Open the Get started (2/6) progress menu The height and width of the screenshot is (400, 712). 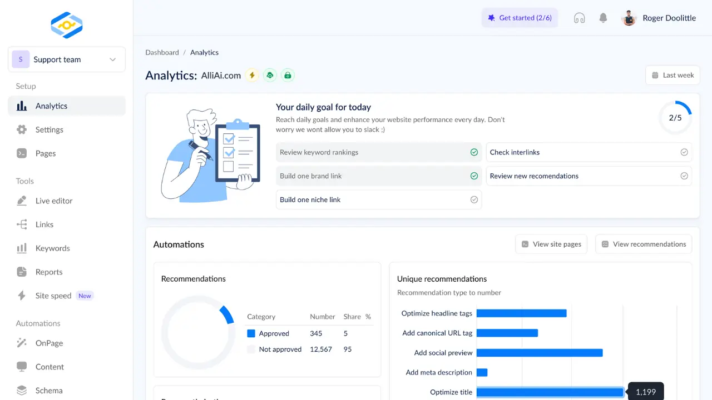click(x=520, y=18)
